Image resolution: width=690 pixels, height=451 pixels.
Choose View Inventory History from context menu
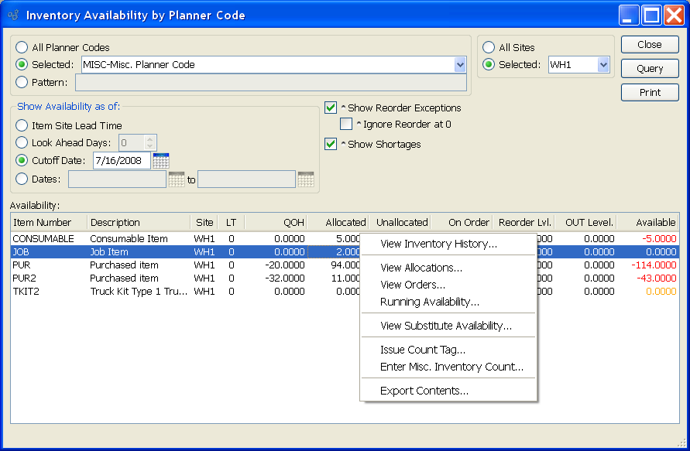[x=438, y=244]
